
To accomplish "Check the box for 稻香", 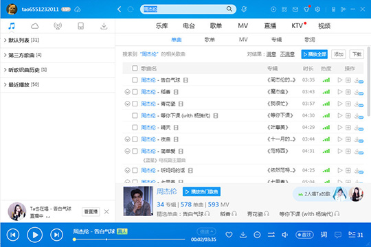I will coord(135,92).
